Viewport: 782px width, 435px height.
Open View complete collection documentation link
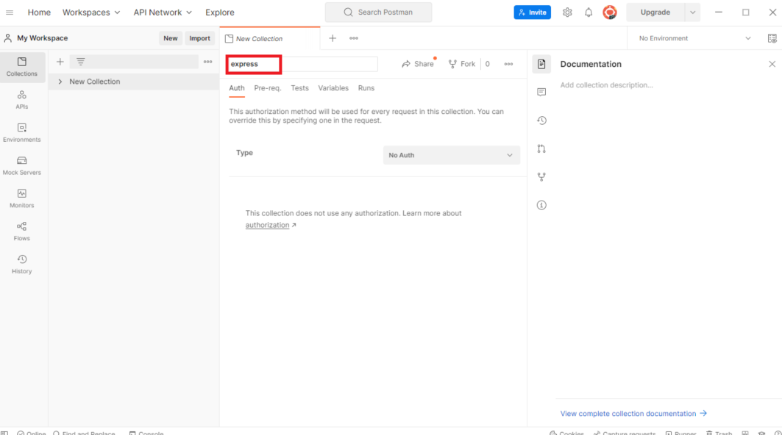click(633, 414)
